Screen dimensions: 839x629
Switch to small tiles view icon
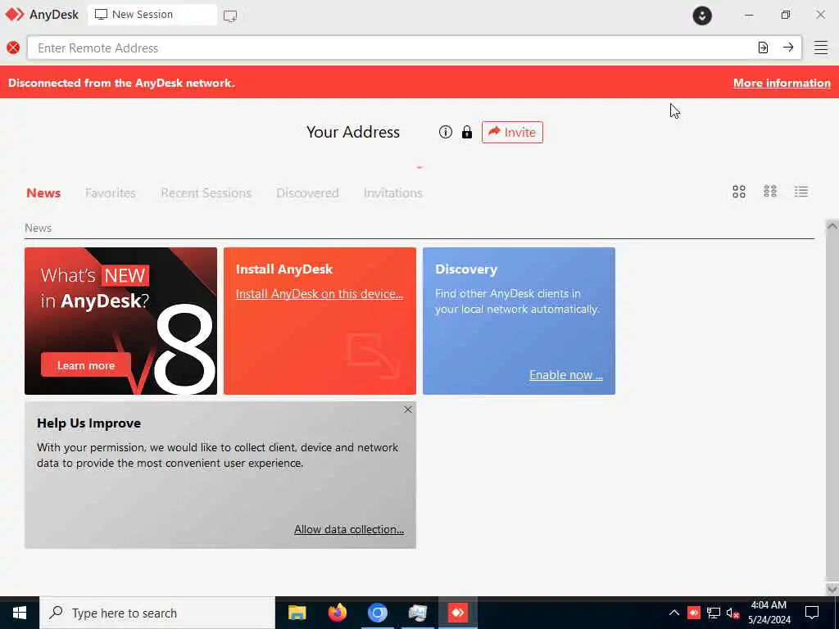click(x=770, y=192)
